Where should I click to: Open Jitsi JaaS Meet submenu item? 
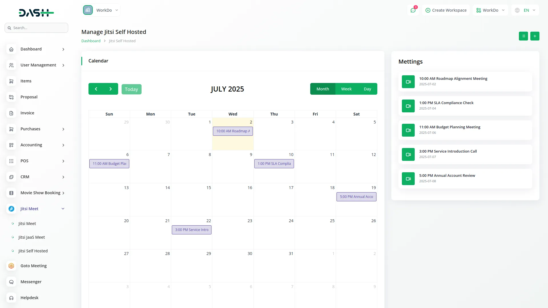[x=32, y=237]
